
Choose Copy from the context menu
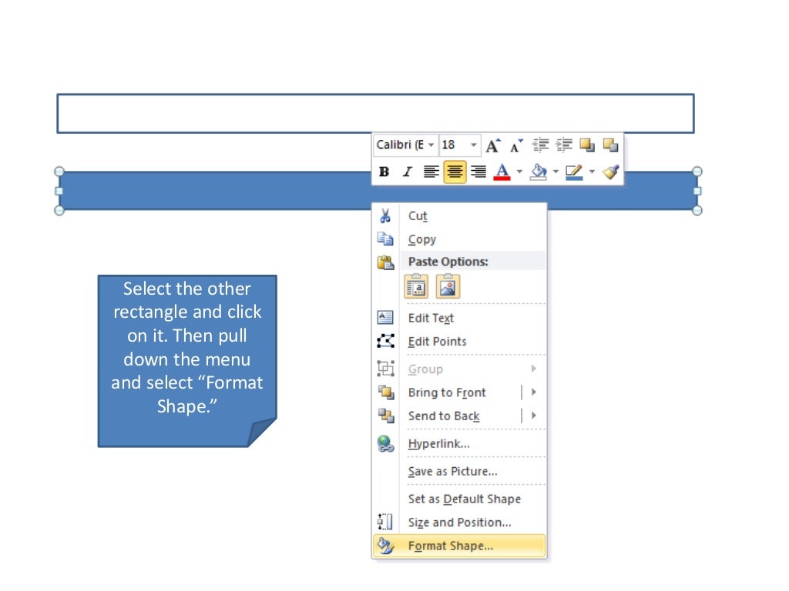point(421,240)
